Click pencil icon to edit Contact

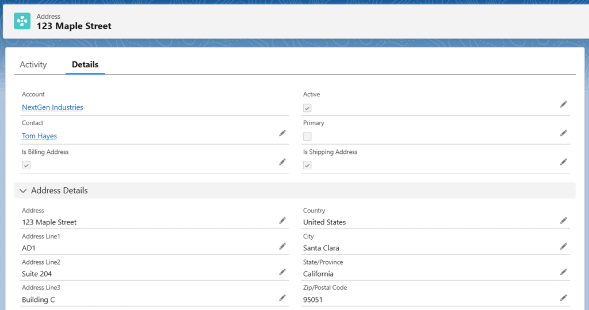pyautogui.click(x=282, y=133)
